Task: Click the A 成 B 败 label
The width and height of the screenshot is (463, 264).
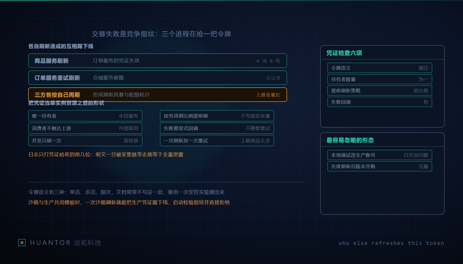Action: (268, 61)
